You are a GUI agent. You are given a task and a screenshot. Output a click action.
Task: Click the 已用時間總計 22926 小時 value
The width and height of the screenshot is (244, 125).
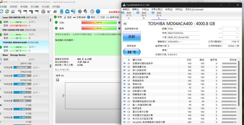(x=231, y=46)
